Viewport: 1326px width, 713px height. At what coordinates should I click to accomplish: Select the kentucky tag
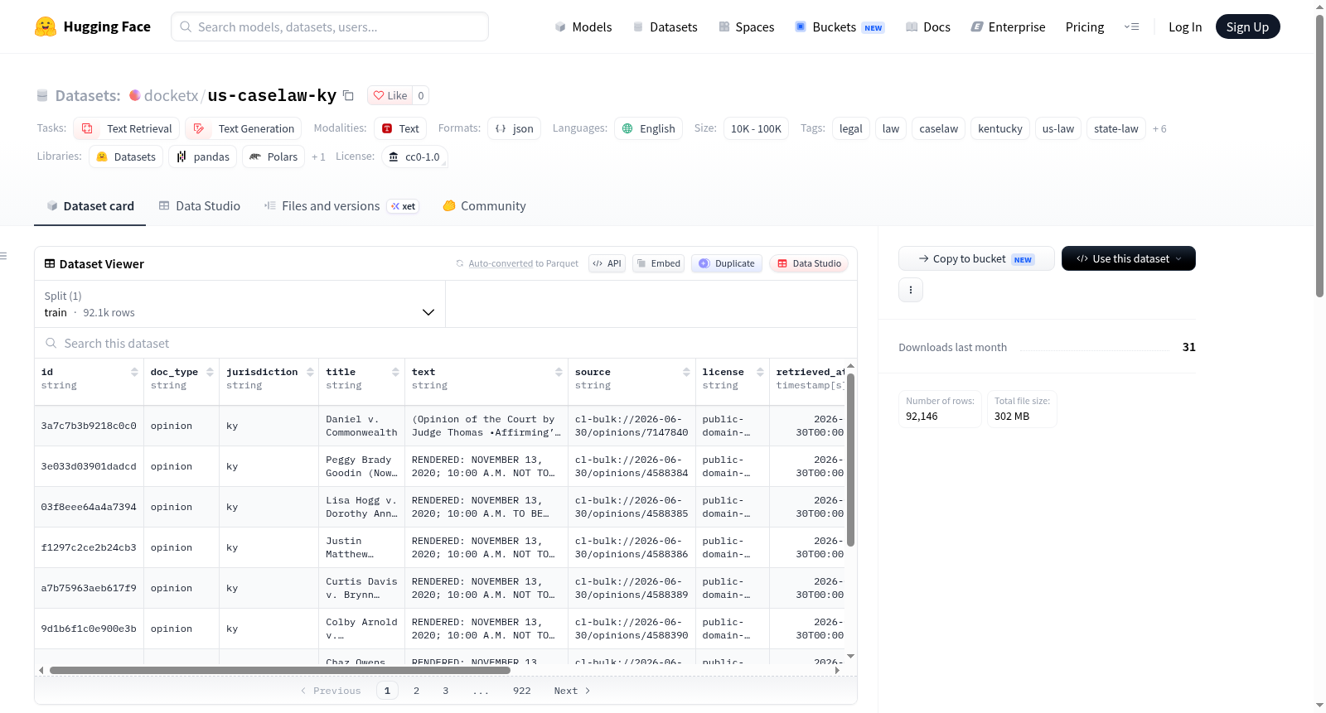pyautogui.click(x=1000, y=128)
